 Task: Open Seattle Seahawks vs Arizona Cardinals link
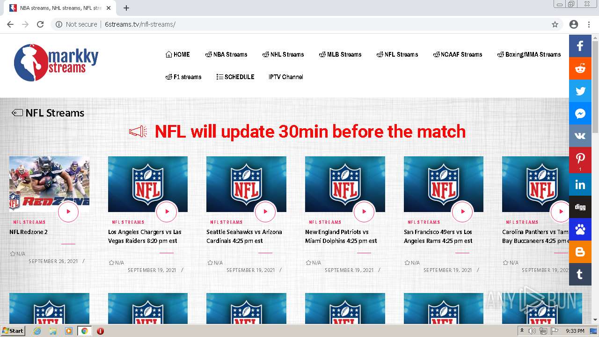tap(244, 236)
